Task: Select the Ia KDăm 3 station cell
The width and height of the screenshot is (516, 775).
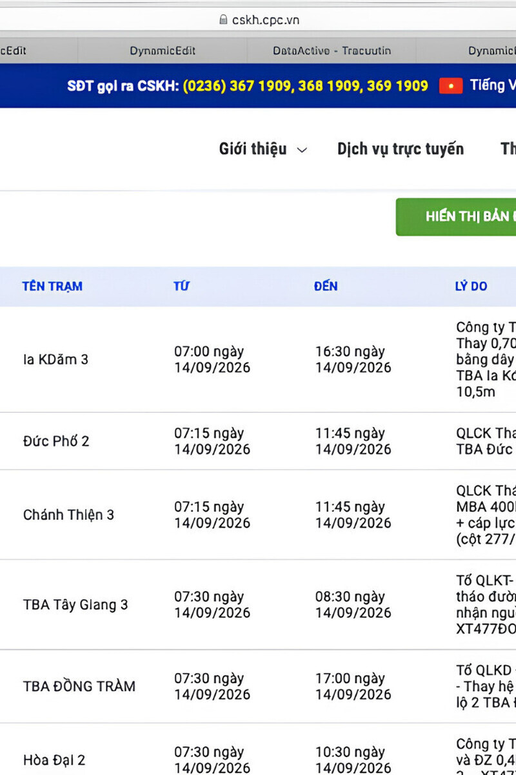Action: pos(55,359)
